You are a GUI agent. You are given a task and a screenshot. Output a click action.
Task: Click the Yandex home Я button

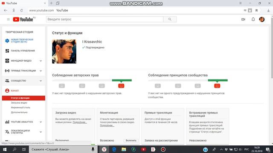pyautogui.click(x=14, y=10)
